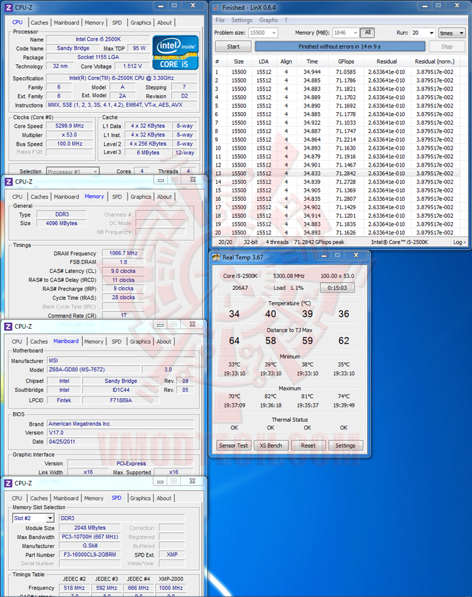Click the CPU-Z logo icon in top window title
This screenshot has height=597, width=472.
click(8, 7)
